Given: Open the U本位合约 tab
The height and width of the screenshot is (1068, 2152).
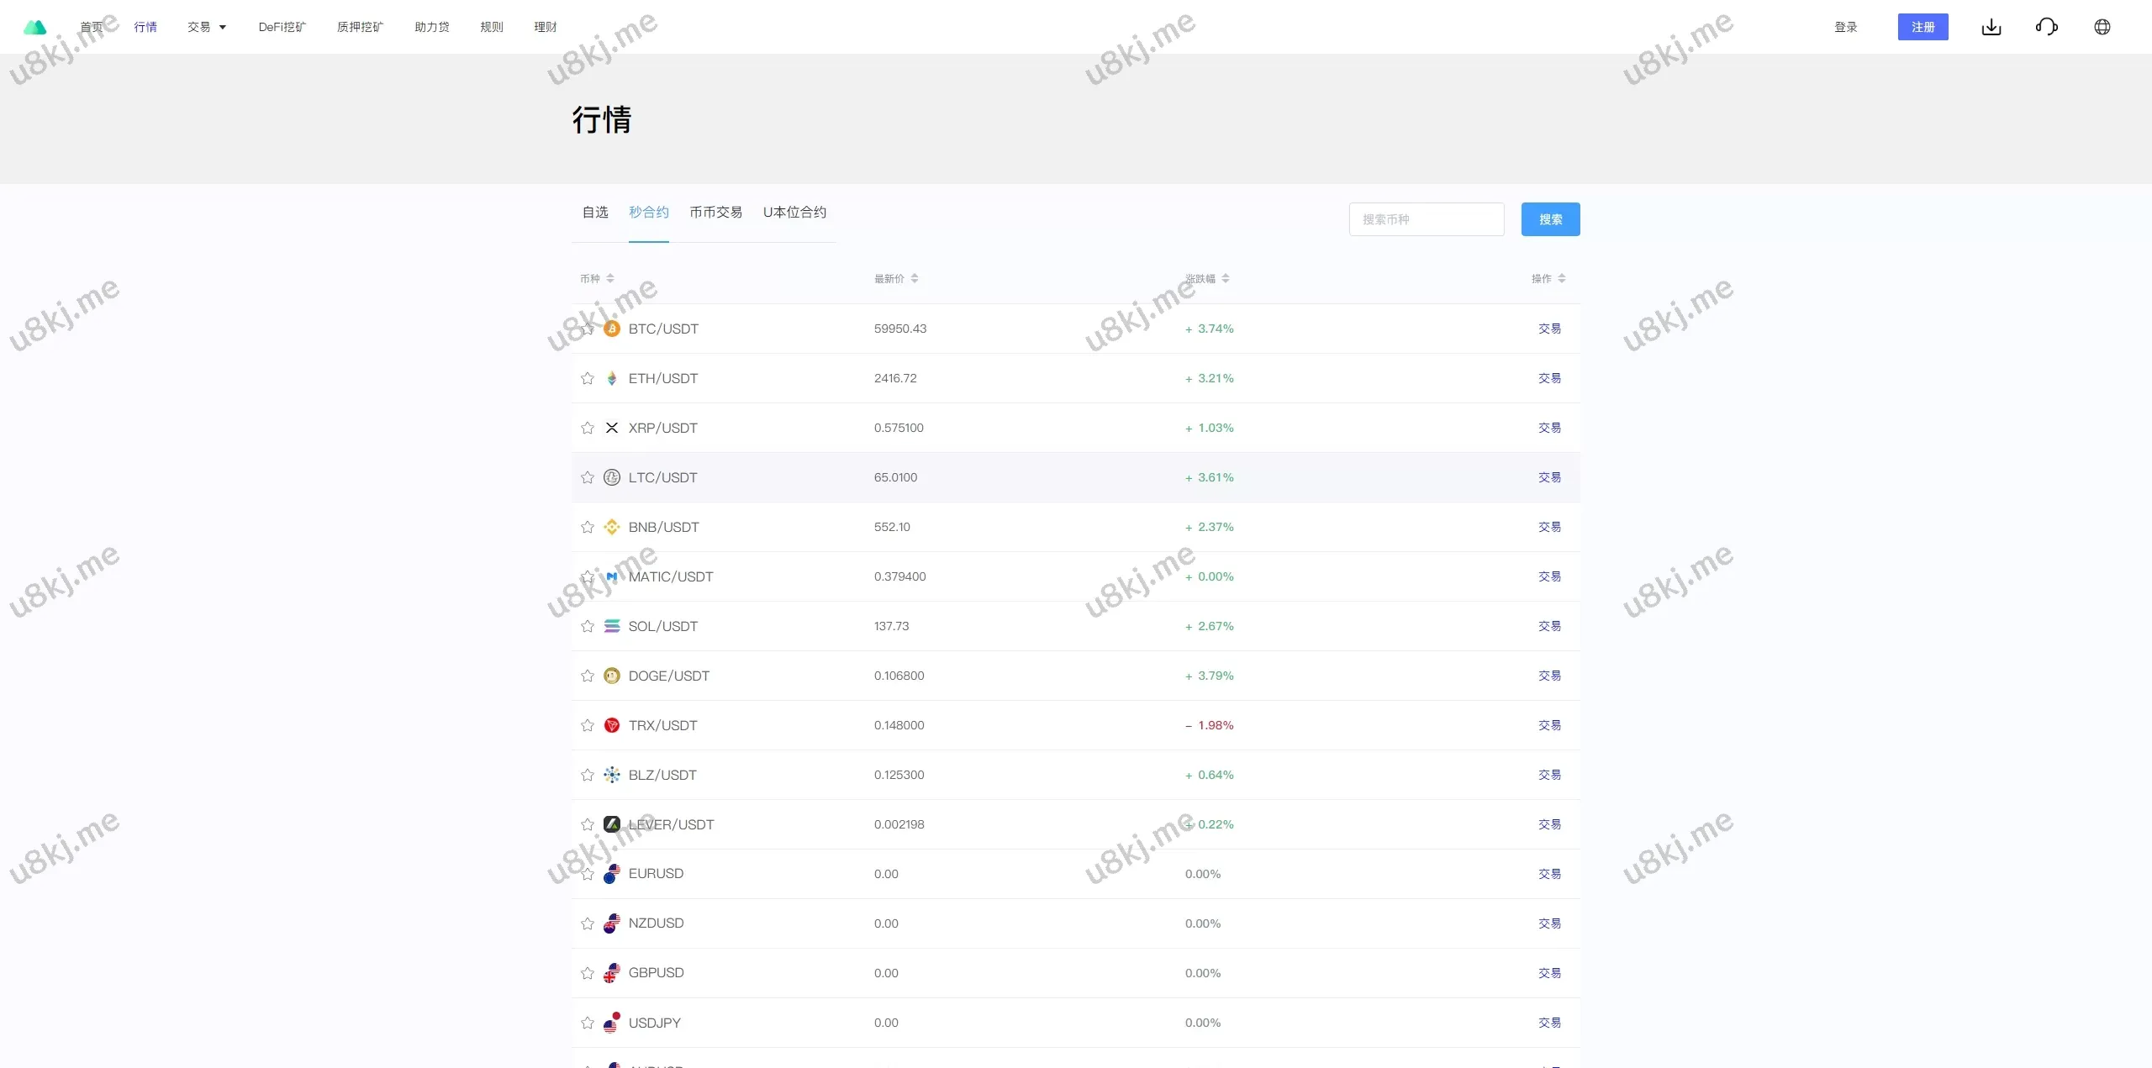Looking at the screenshot, I should click(x=794, y=213).
